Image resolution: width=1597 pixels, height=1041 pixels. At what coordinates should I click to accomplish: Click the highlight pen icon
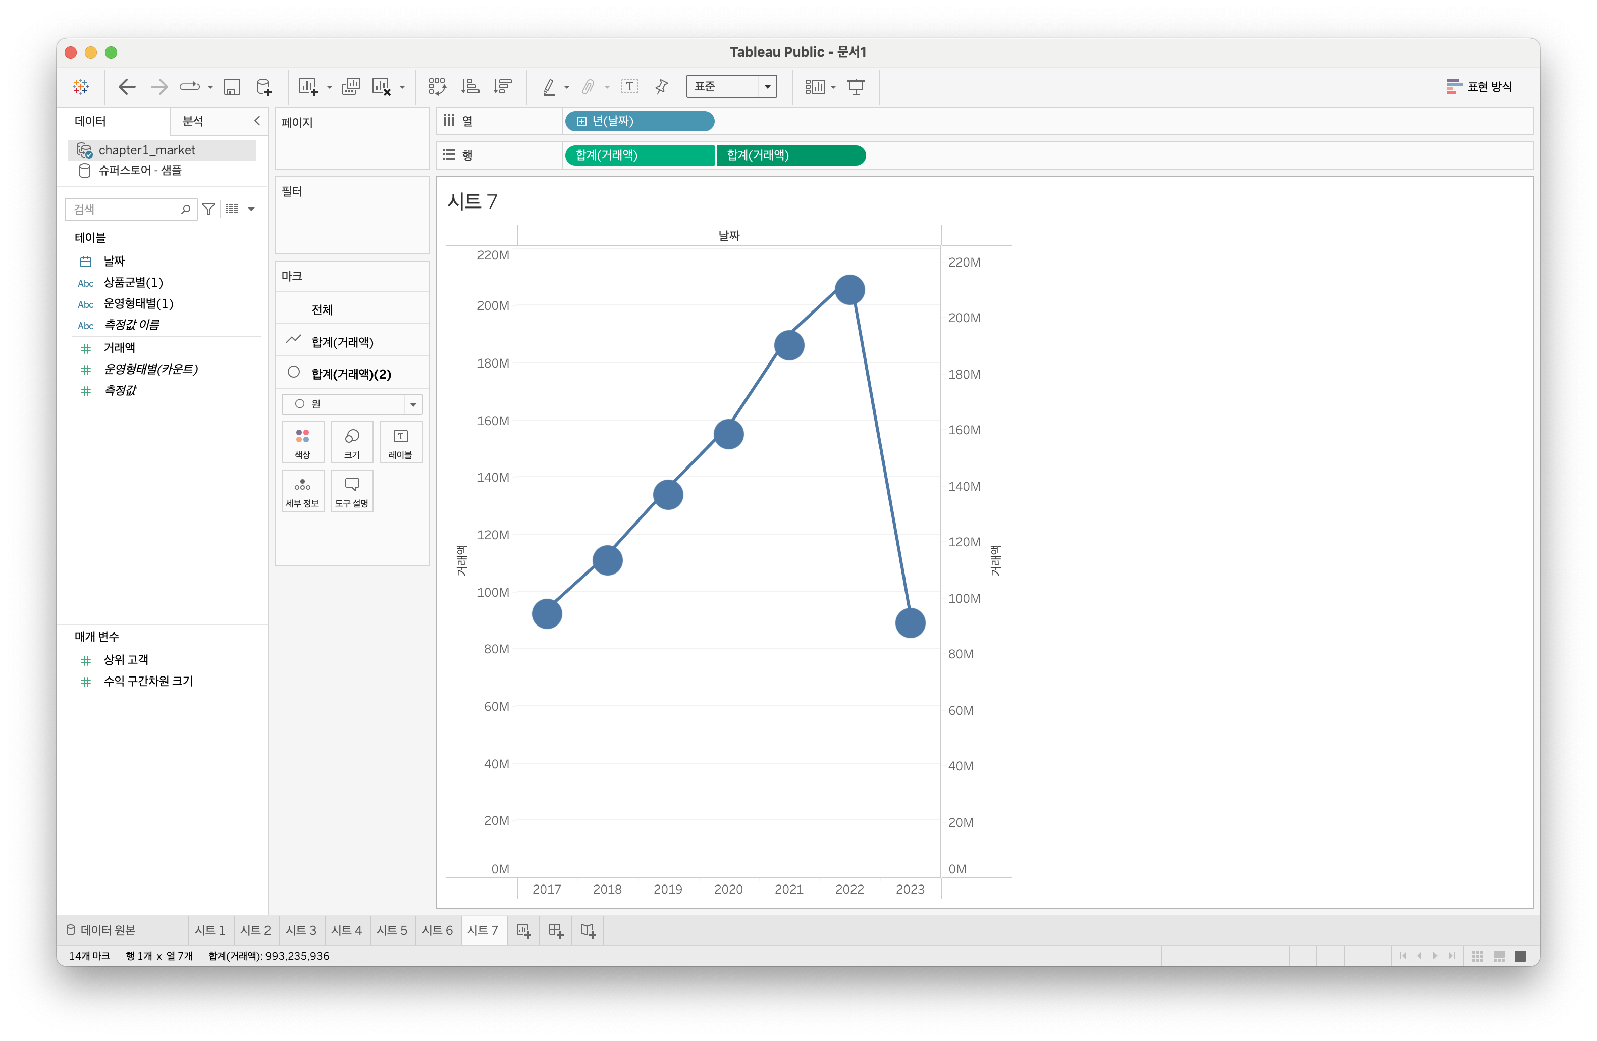(549, 87)
